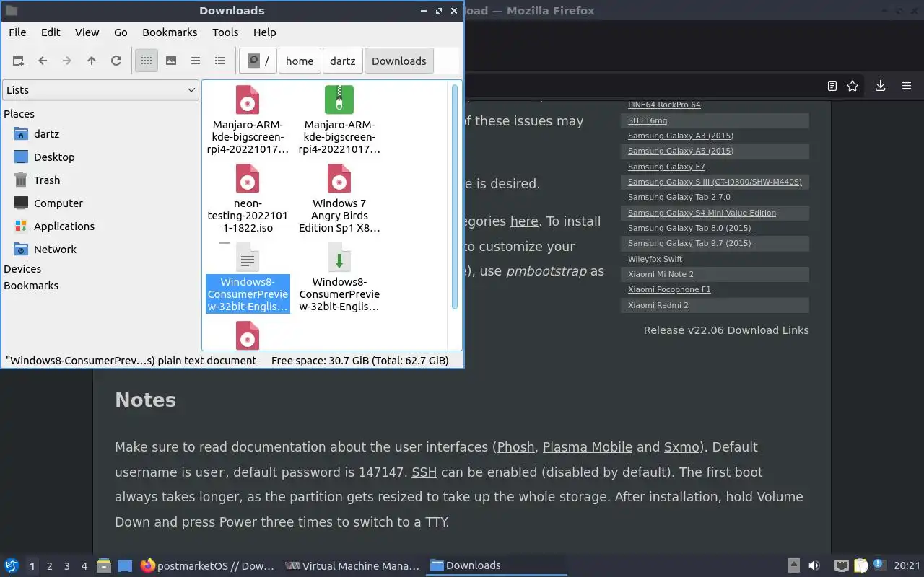
Task: Open the View menu
Action: (x=87, y=32)
